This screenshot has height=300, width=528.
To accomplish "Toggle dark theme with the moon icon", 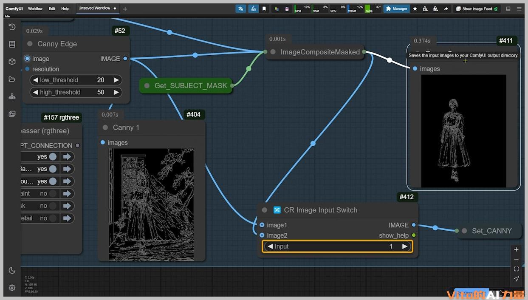I will [x=12, y=270].
